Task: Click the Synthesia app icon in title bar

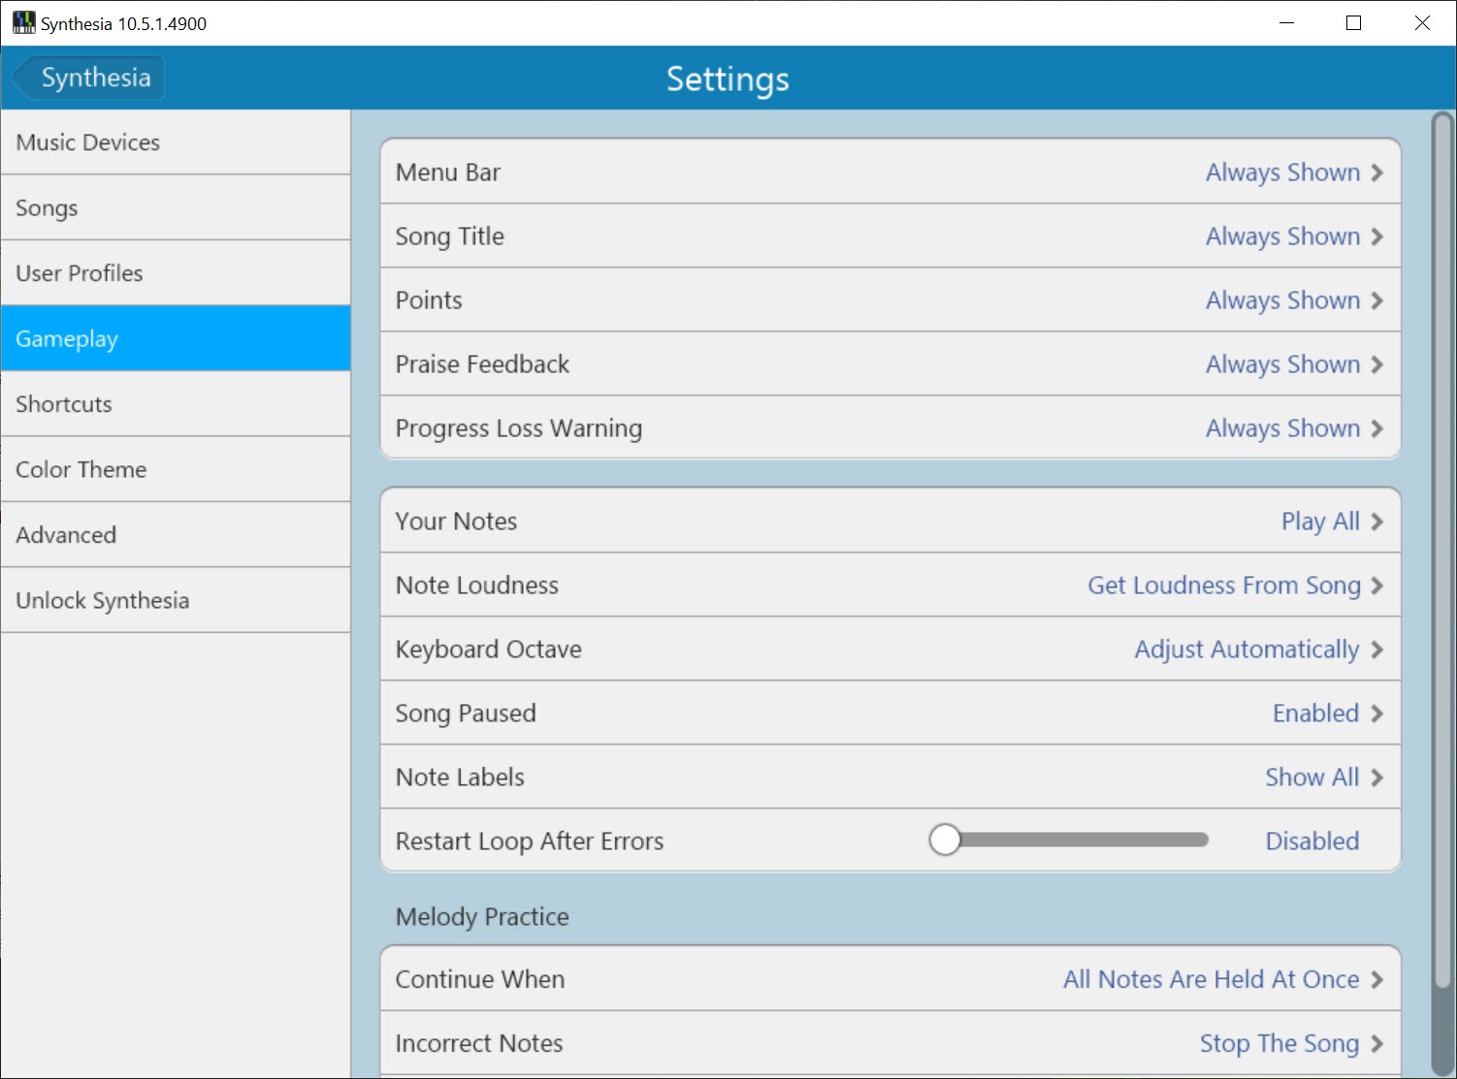Action: [x=23, y=23]
